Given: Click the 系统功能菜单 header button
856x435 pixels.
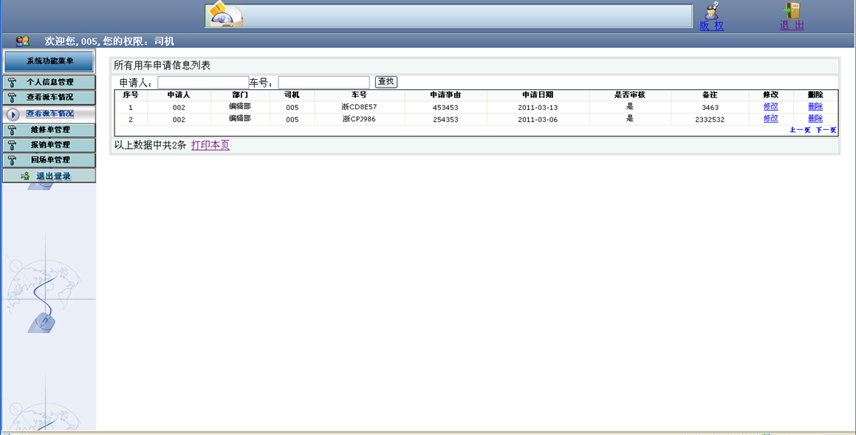Looking at the screenshot, I should tap(49, 61).
